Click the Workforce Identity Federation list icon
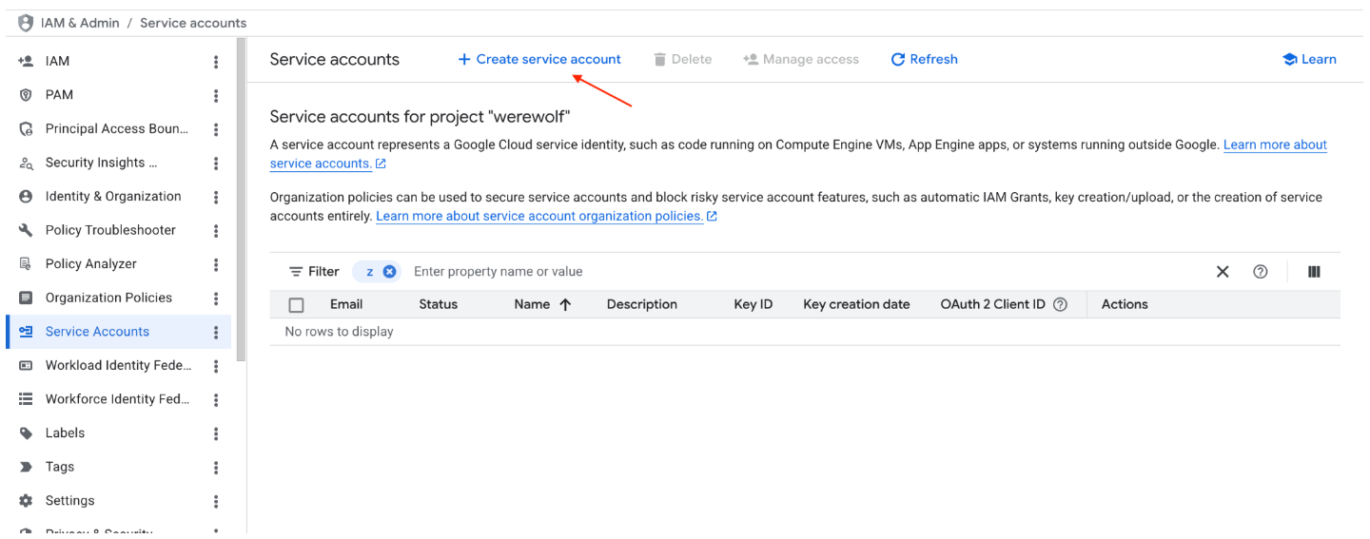Image resolution: width=1370 pixels, height=539 pixels. tap(26, 399)
